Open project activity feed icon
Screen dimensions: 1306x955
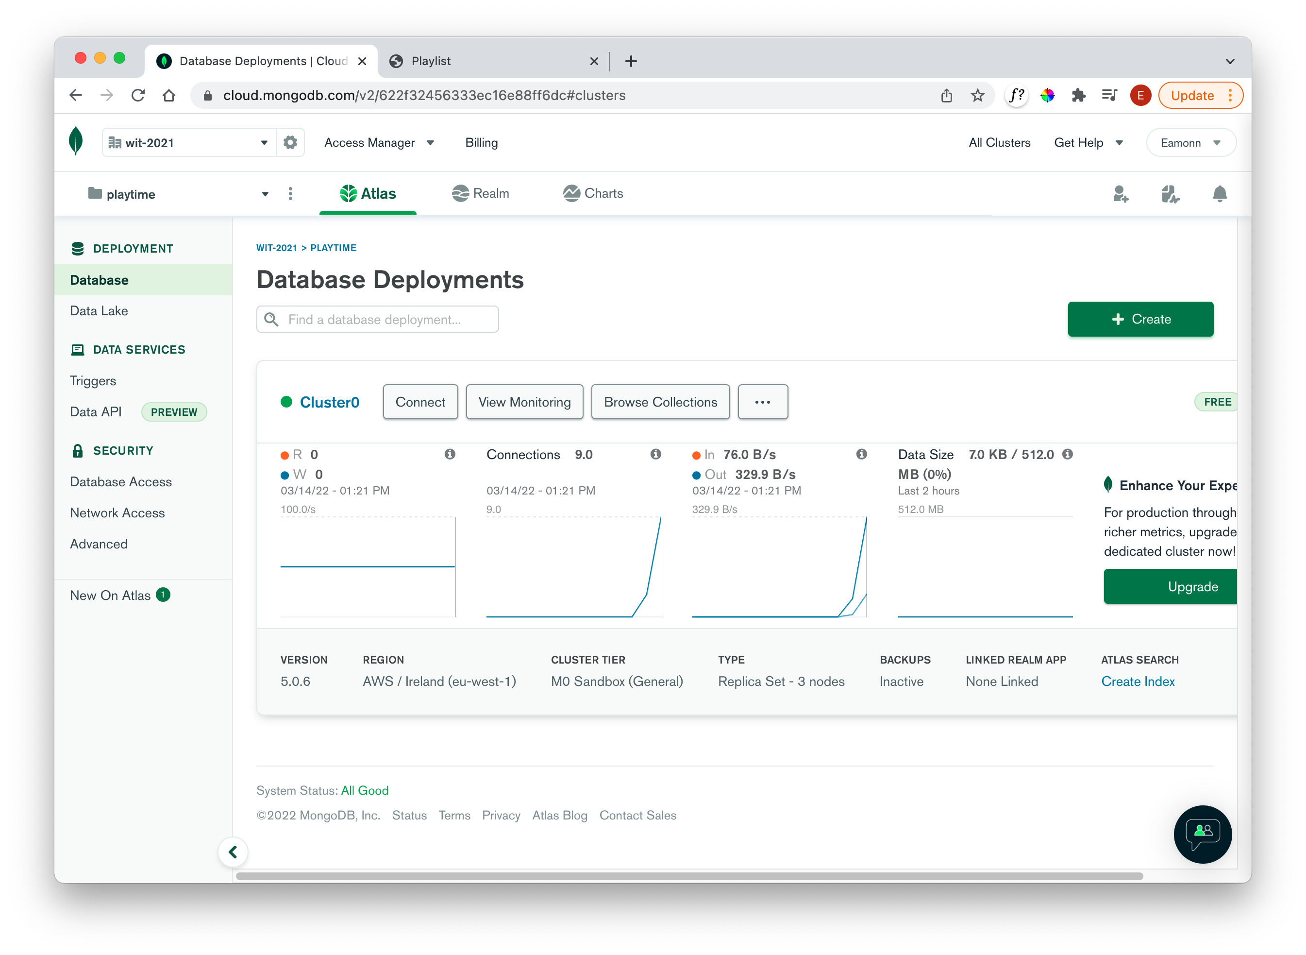tap(1171, 194)
